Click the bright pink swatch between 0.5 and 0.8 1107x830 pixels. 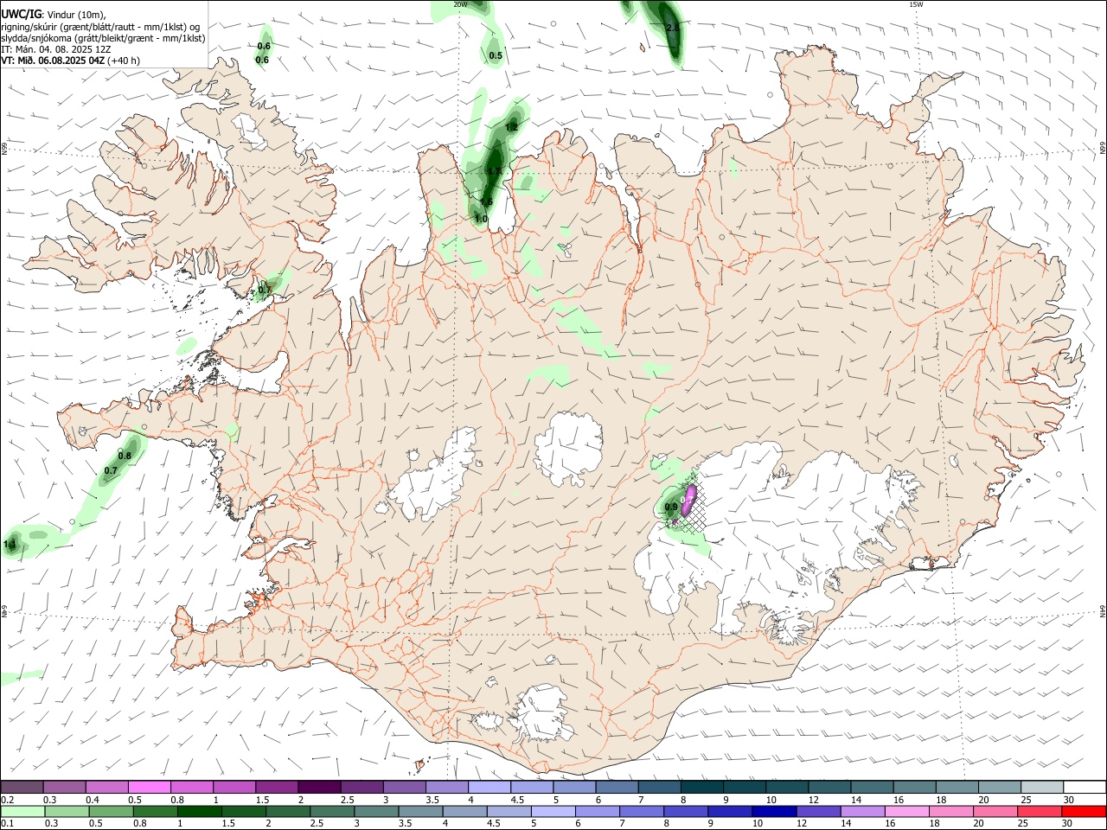click(150, 787)
